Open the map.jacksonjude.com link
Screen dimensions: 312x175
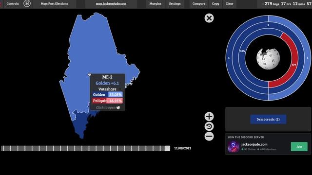pyautogui.click(x=111, y=4)
